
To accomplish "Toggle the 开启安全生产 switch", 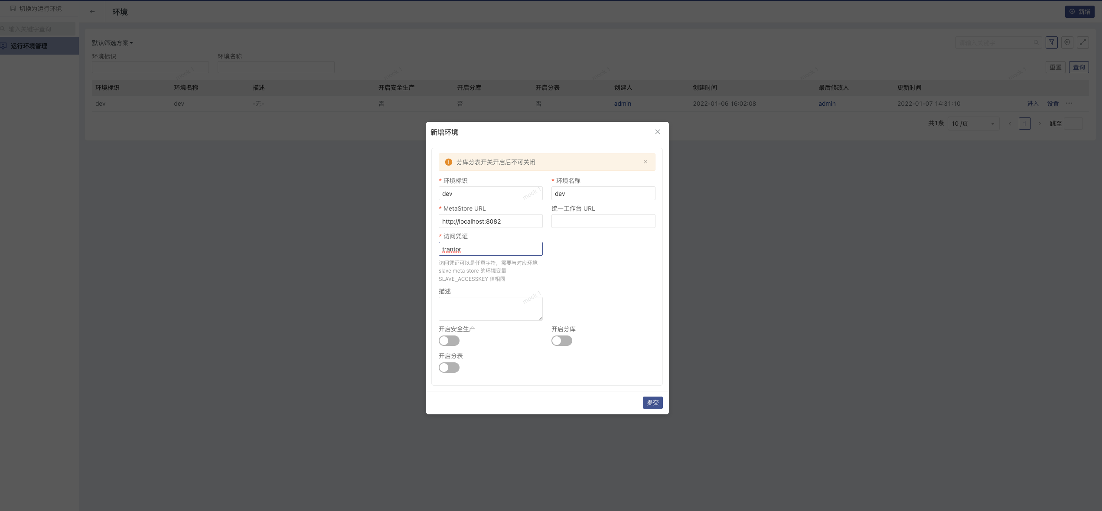I will point(449,341).
